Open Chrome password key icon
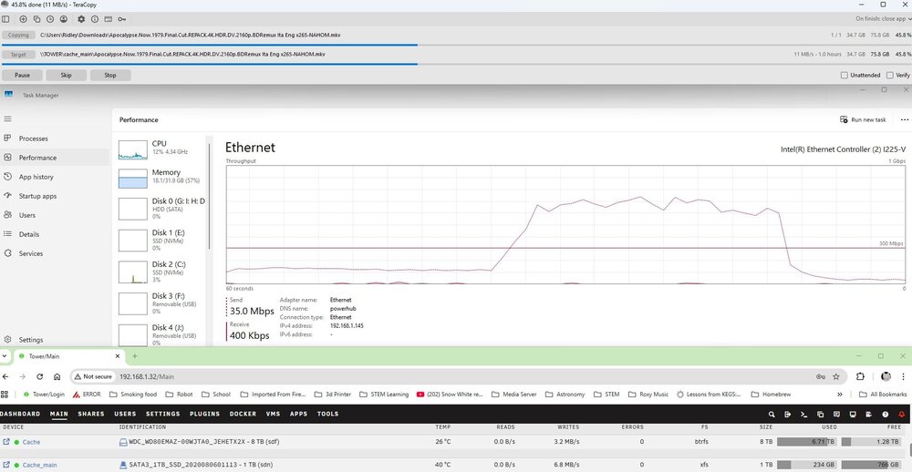912x472 pixels. coord(821,376)
